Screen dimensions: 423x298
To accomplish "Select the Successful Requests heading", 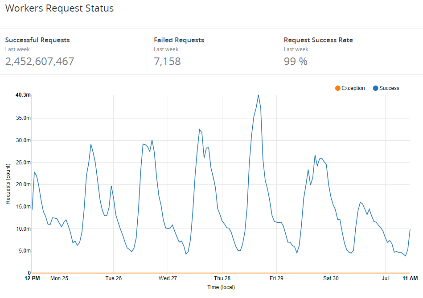I will click(x=37, y=40).
